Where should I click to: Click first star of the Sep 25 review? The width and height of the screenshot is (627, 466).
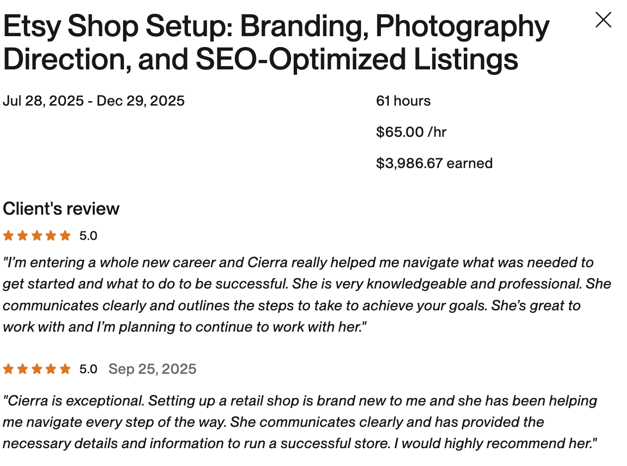(8, 369)
